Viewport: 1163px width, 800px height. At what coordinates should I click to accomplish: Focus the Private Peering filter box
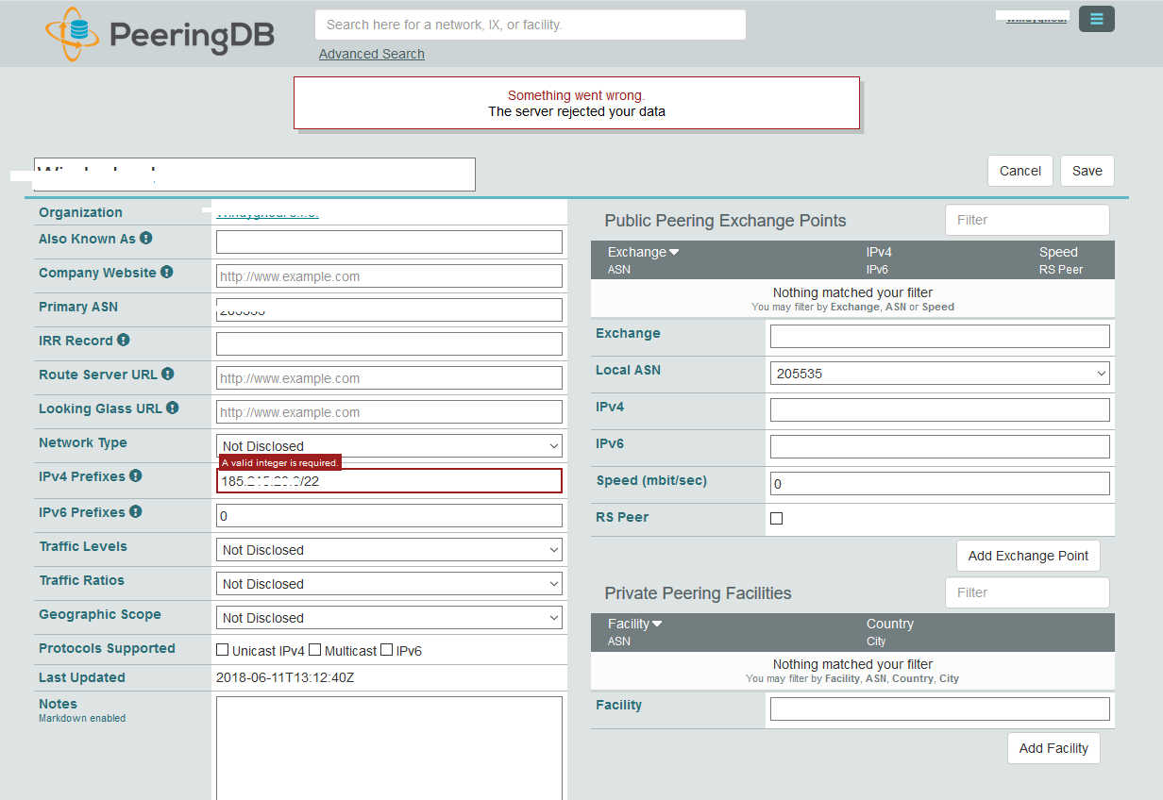click(1027, 592)
